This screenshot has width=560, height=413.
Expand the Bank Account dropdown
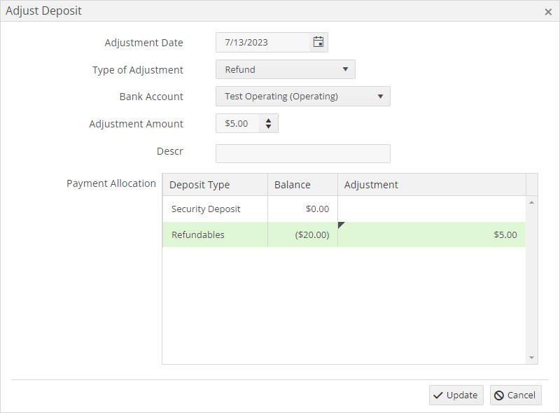tap(302, 97)
